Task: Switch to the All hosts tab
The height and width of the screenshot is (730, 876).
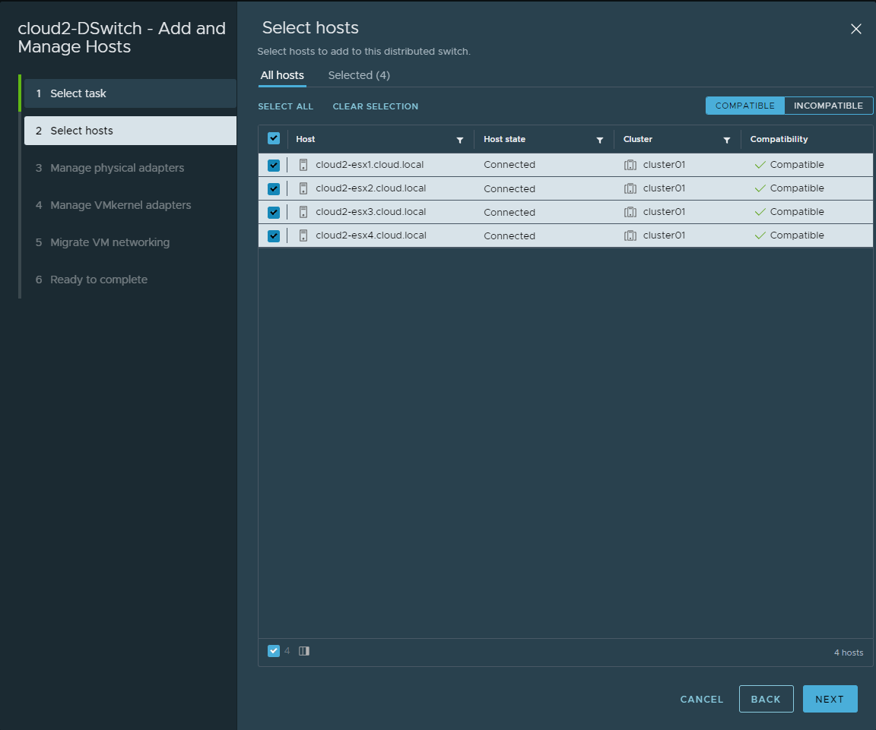Action: pos(282,75)
